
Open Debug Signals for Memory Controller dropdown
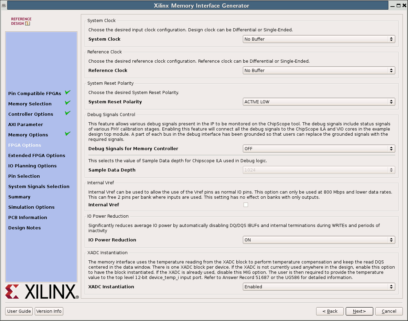(319, 148)
